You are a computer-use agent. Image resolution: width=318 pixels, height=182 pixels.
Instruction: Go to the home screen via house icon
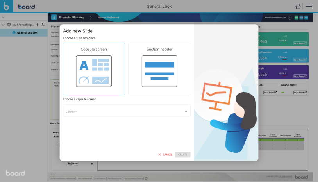pos(298,7)
